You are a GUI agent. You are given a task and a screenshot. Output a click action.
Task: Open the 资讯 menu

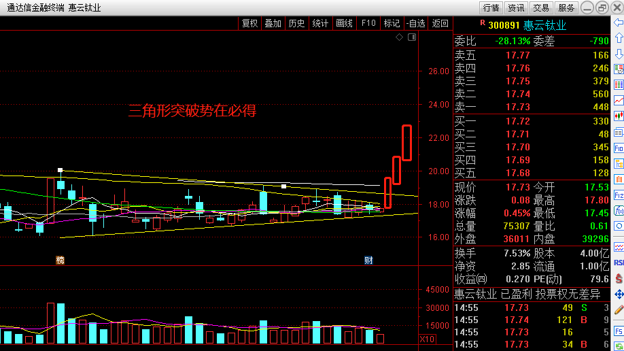(x=516, y=7)
